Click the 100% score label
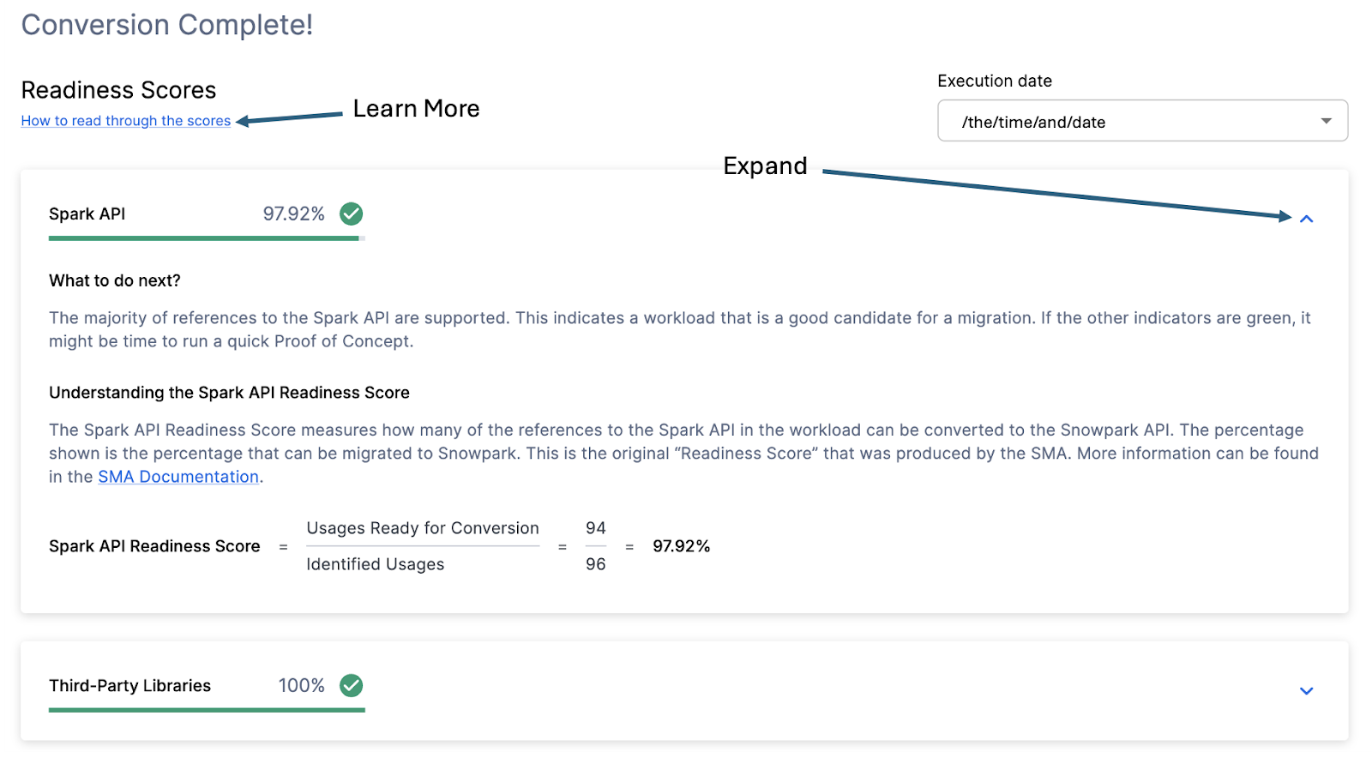 [x=301, y=685]
